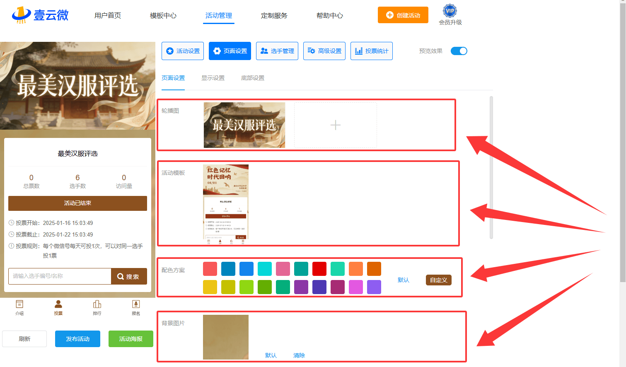The image size is (626, 367).
Task: Click the 请输入选手编号/名称 search field
Action: [x=60, y=276]
